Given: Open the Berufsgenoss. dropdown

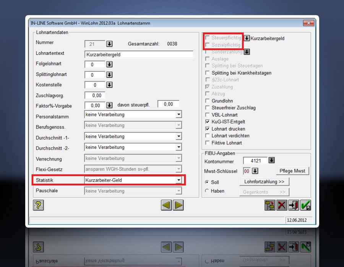Looking at the screenshot, I should [x=178, y=125].
